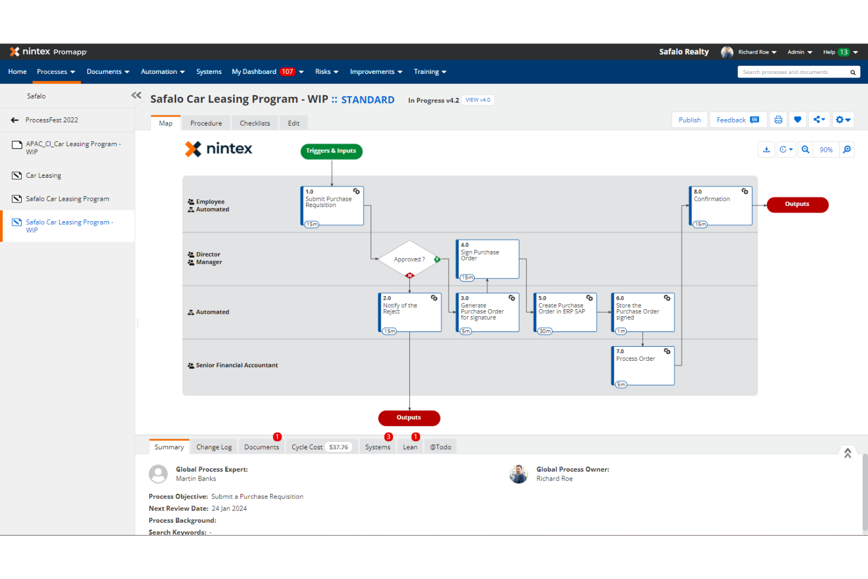Click the red N marker on Approved decision
Image resolution: width=868 pixels, height=579 pixels.
click(410, 275)
